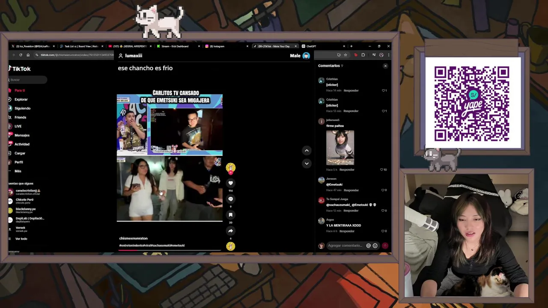
Task: Open the blackdanny.pe followed account
Action: pos(22,210)
